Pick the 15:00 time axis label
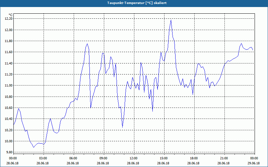 point(164,158)
